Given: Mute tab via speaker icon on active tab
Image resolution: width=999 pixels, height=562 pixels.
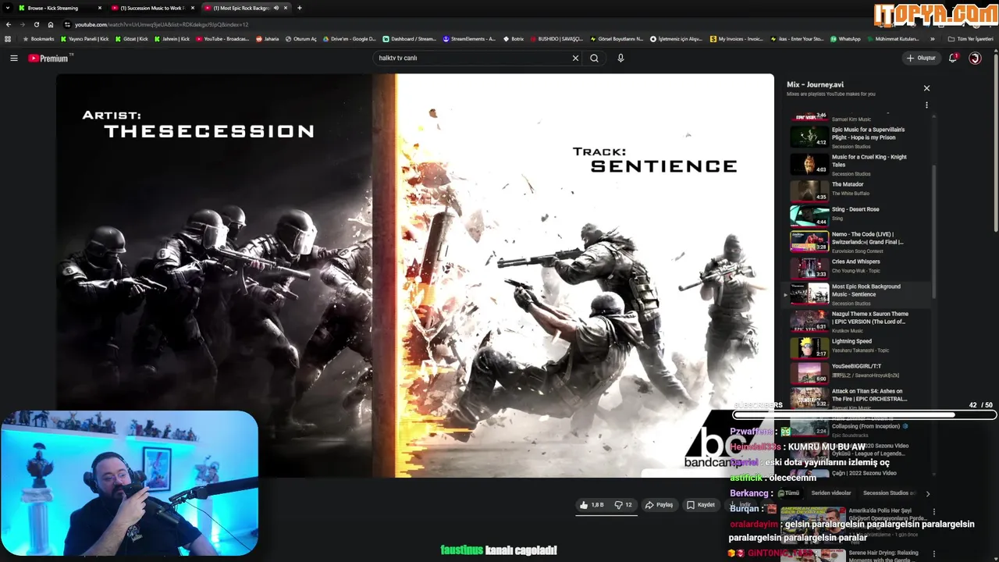Looking at the screenshot, I should (x=276, y=8).
